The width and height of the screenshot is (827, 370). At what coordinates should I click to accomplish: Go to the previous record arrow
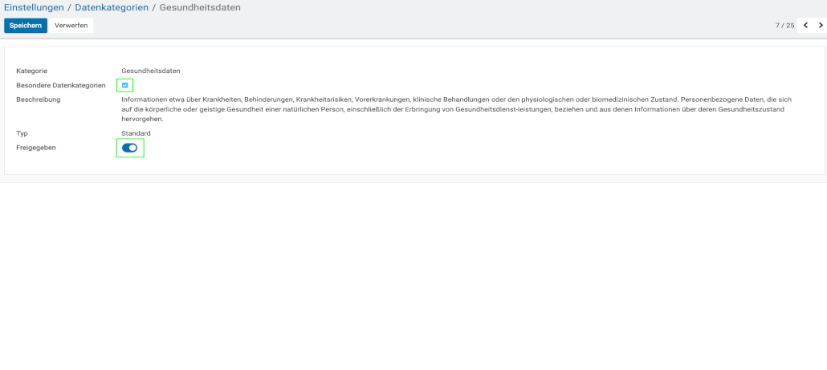click(x=805, y=25)
